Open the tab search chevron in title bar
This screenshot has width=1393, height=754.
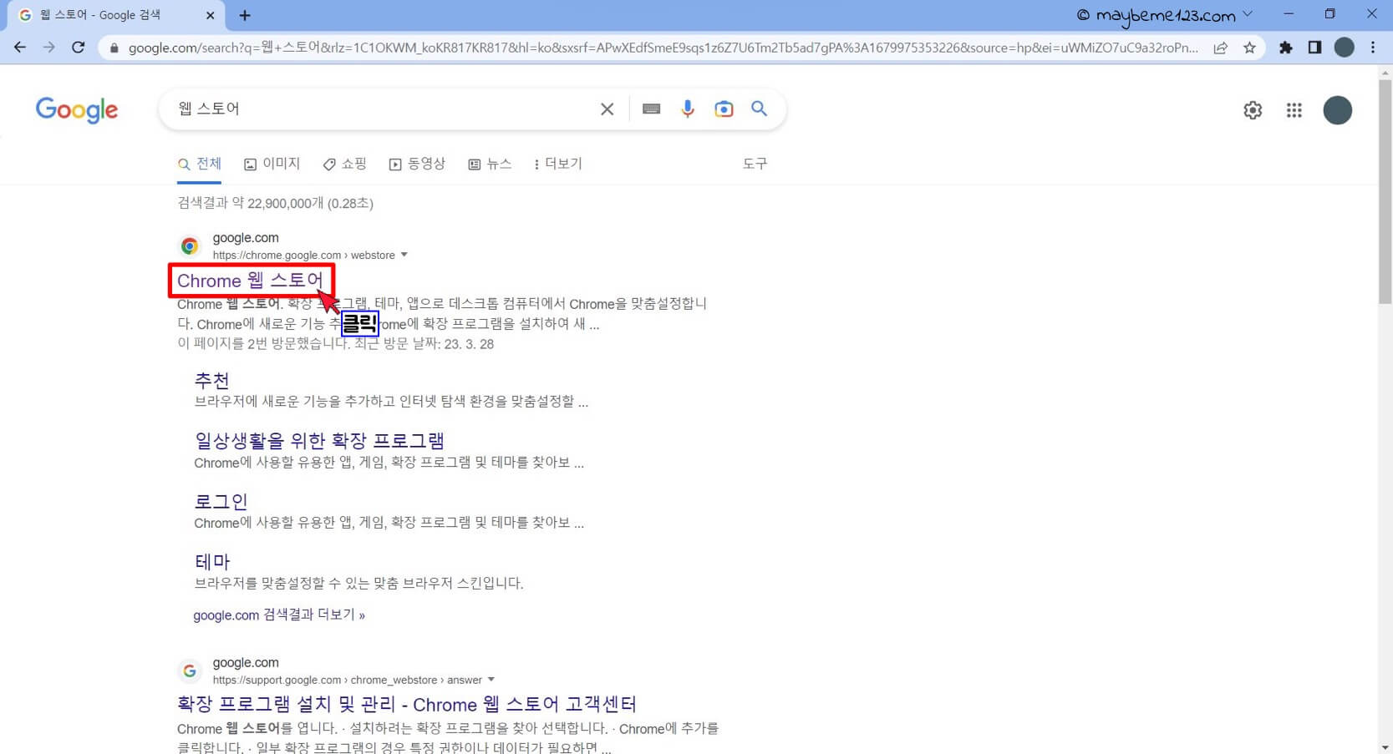click(x=1248, y=14)
